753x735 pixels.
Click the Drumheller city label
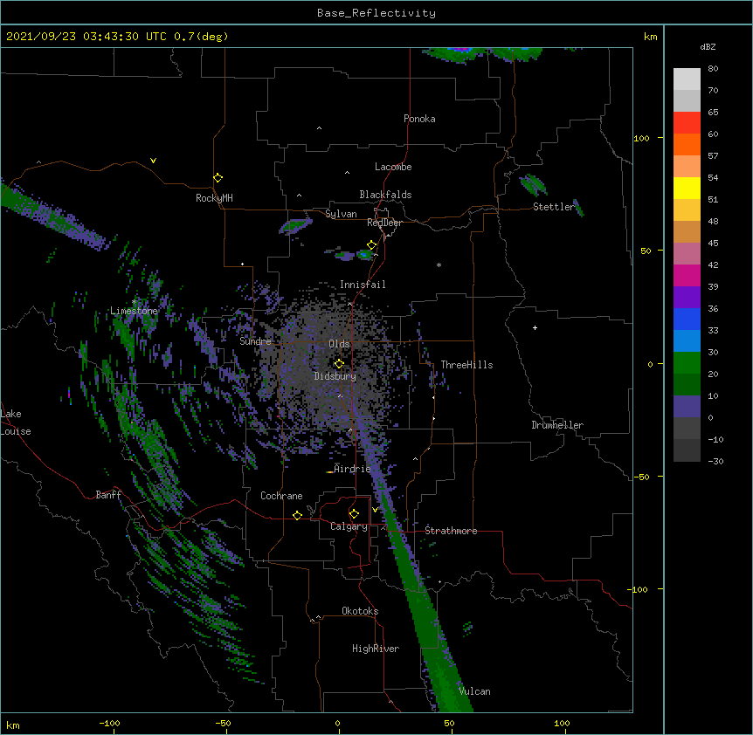coord(557,425)
